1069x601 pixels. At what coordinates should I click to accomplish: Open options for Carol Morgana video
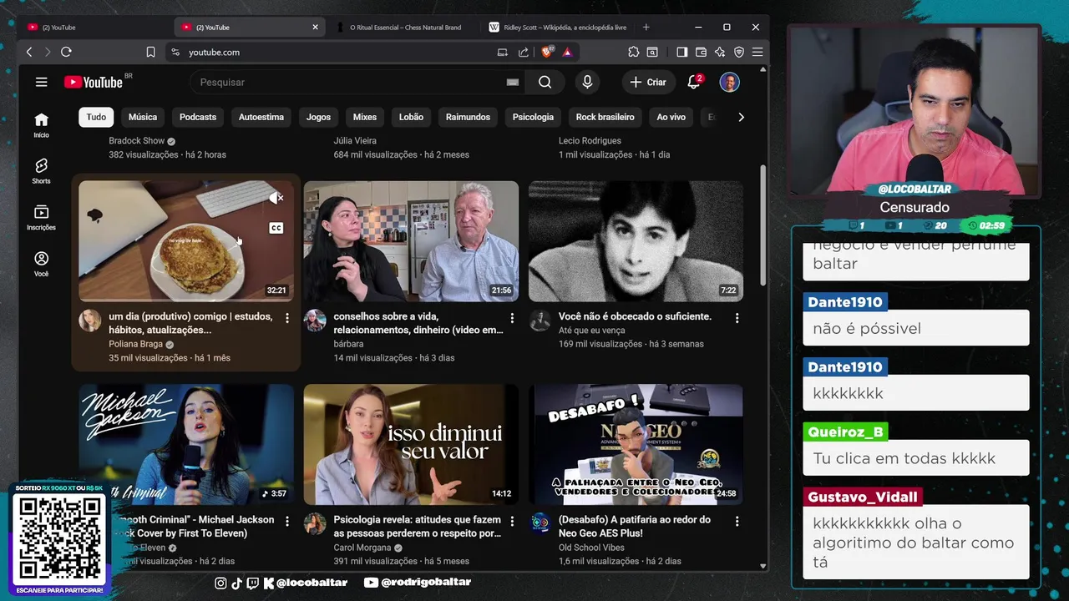(512, 521)
